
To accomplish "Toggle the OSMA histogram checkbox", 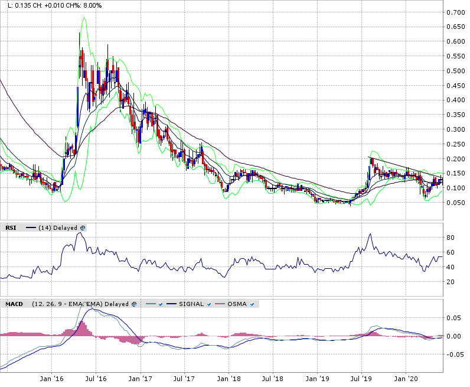I will pyautogui.click(x=253, y=304).
